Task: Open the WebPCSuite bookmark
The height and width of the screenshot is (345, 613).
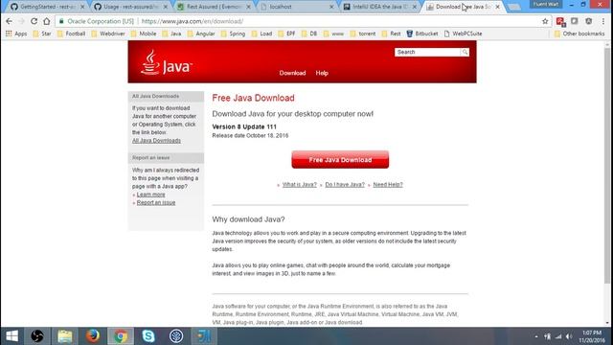Action: click(463, 34)
